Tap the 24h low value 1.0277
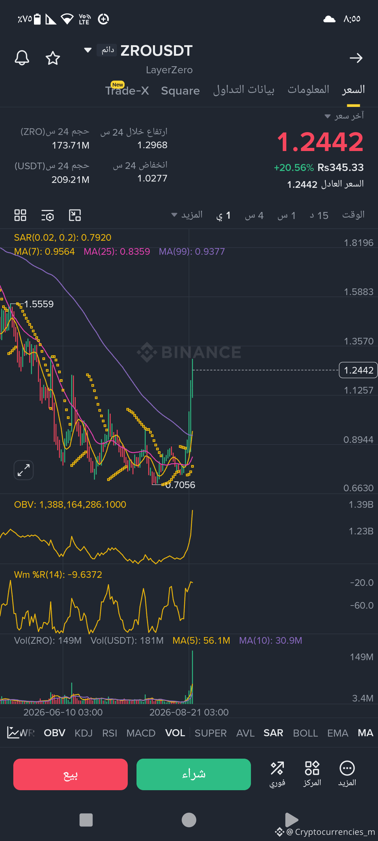 click(152, 178)
